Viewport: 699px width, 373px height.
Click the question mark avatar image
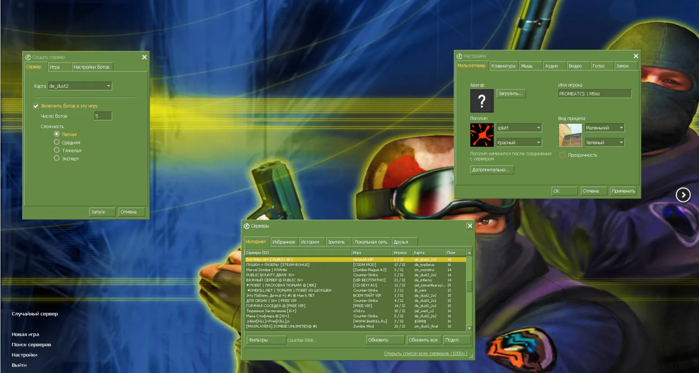click(481, 101)
